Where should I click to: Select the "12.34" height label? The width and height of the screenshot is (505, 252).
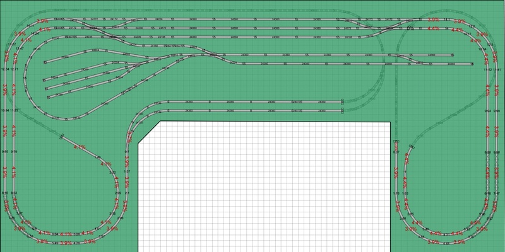point(482,49)
